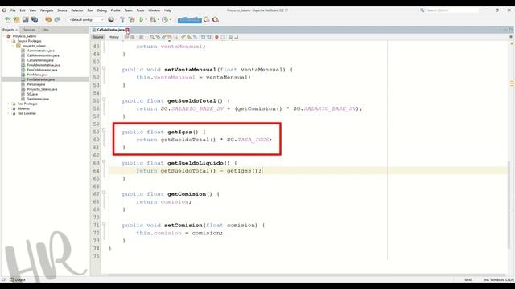Toggle the code fold at line 63 getSueldoLiquido

click(x=104, y=161)
